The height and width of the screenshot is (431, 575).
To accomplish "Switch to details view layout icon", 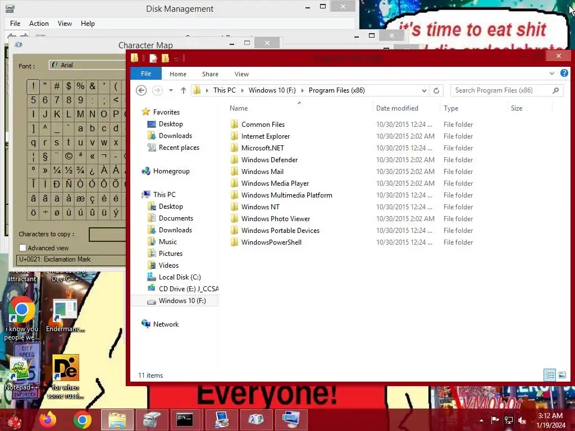I will (550, 375).
